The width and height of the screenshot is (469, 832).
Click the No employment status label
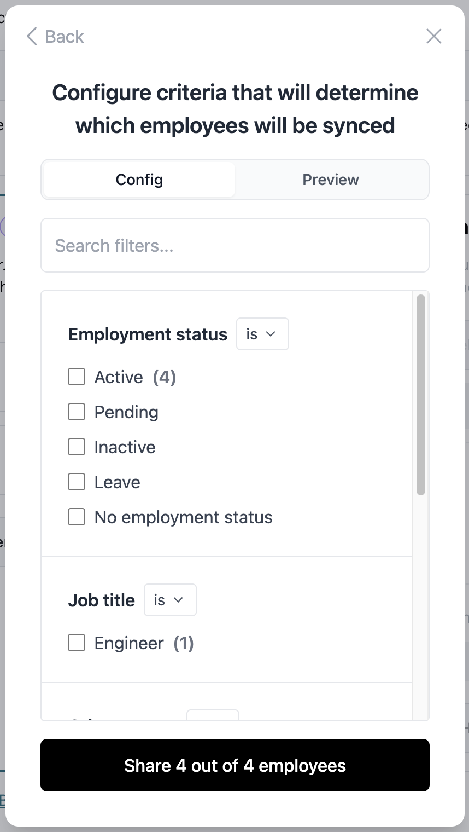pos(183,517)
